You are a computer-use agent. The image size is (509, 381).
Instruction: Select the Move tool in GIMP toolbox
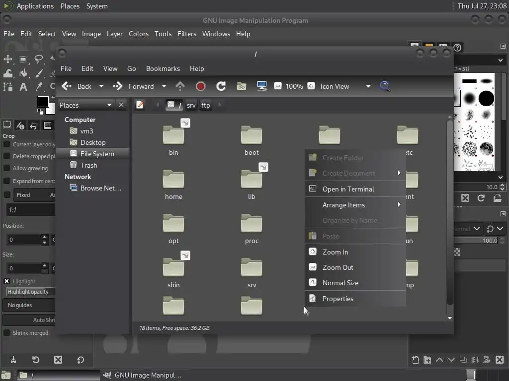tap(8, 60)
